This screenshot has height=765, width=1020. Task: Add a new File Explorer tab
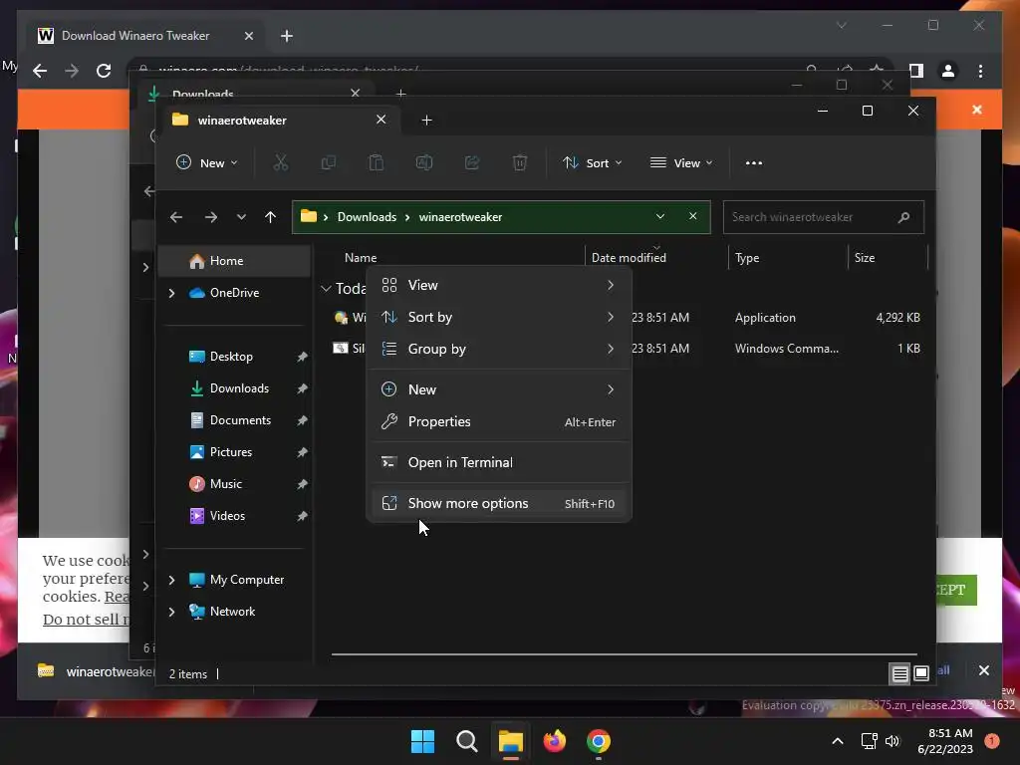click(x=426, y=121)
